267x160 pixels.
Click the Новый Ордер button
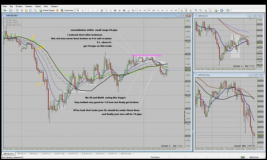coord(47,10)
